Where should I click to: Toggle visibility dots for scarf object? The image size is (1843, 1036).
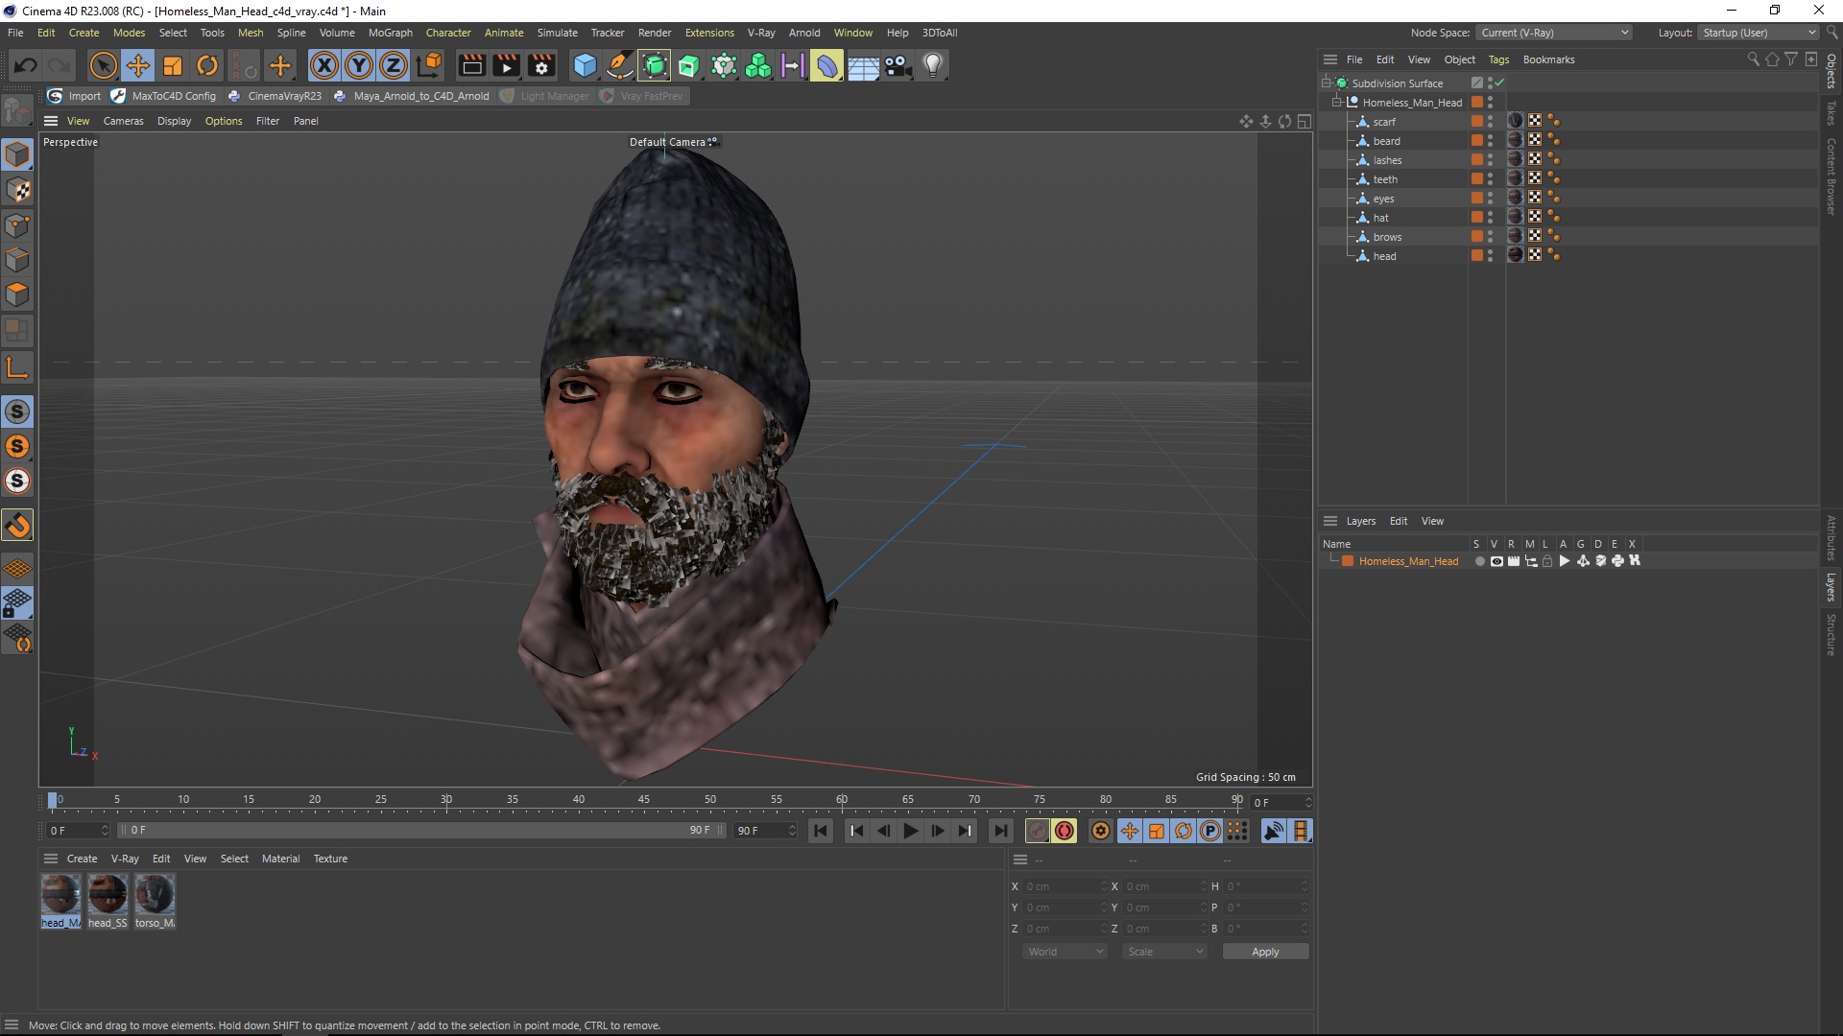coord(1490,122)
